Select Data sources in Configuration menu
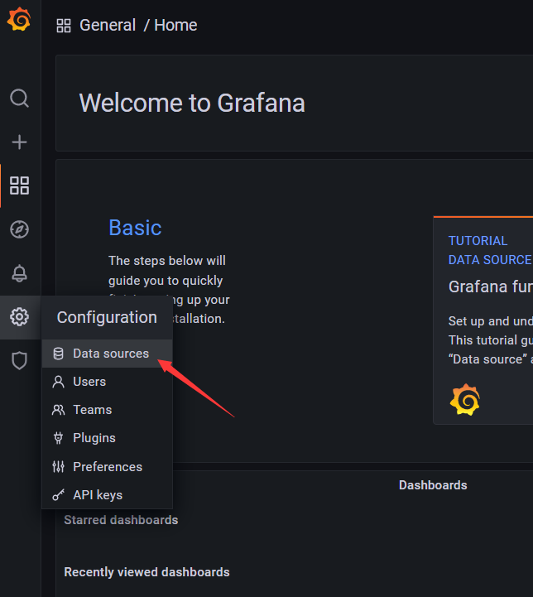Viewport: 533px width, 597px height. click(x=107, y=354)
